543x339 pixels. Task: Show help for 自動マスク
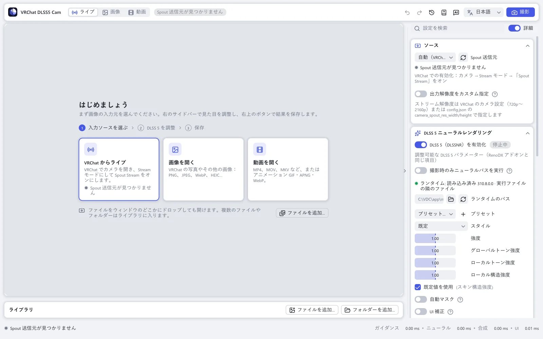(x=460, y=300)
